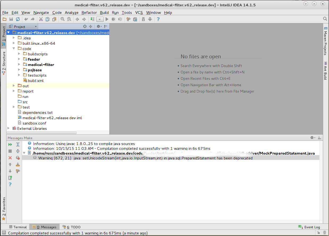Viewport: 329px width, 236px height.
Task: Navigate forward with the right arrow icon
Action: [x=84, y=19]
